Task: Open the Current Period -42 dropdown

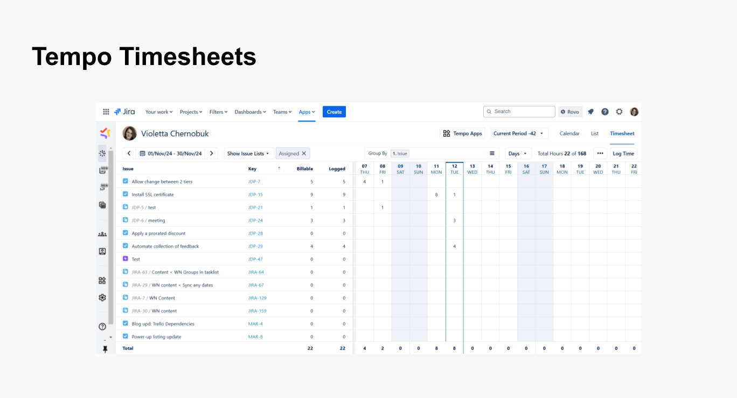Action: point(518,133)
